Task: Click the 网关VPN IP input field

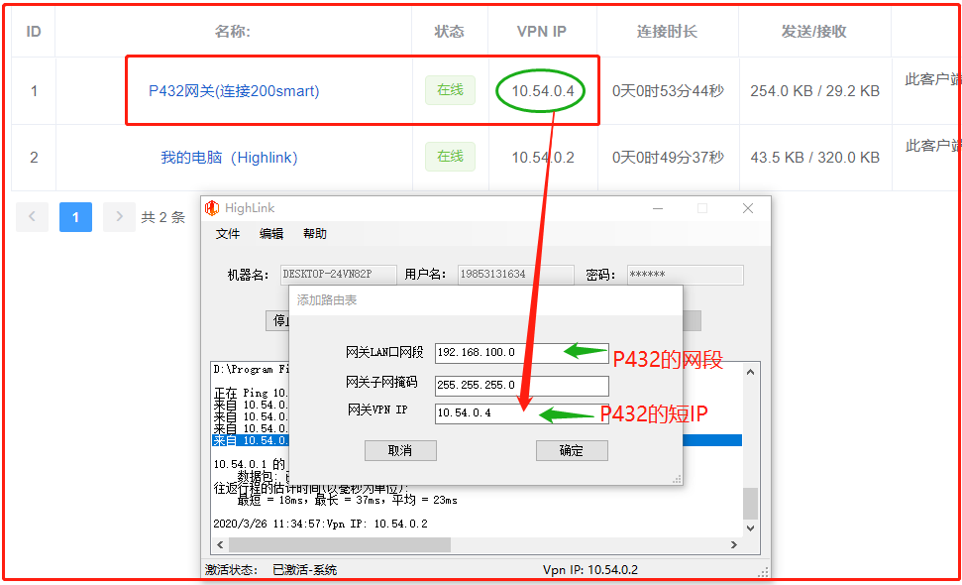Action: [x=521, y=413]
